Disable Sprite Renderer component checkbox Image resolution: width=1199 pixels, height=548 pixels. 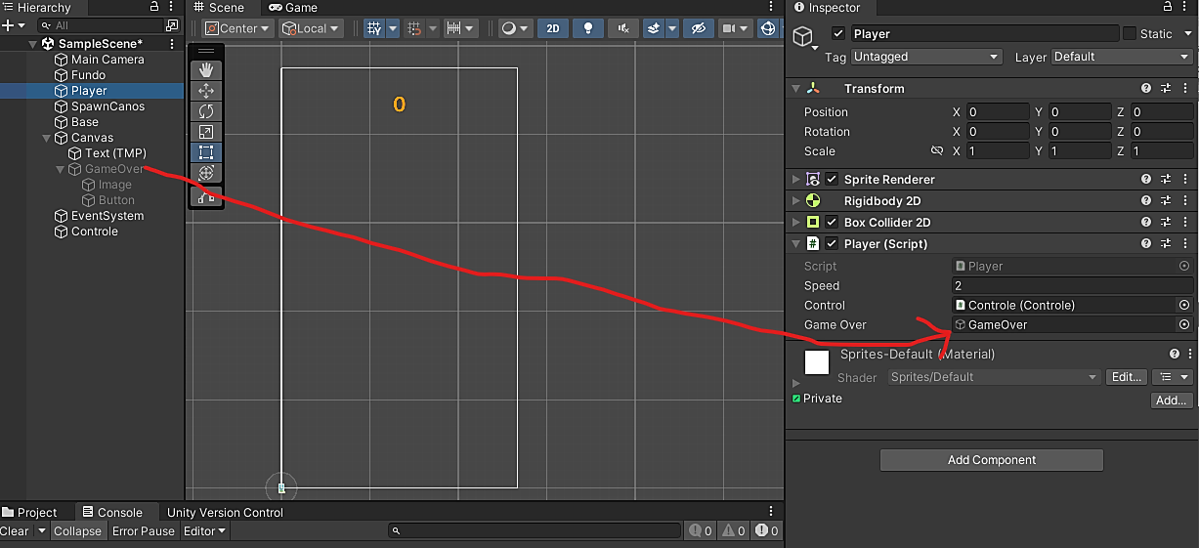pos(832,180)
